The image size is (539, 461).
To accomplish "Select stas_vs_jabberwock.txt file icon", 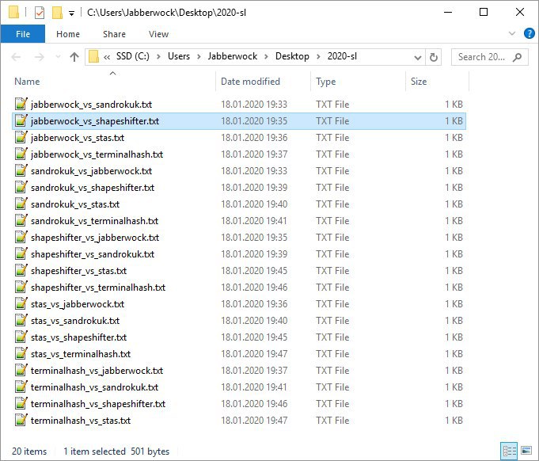I will tap(21, 303).
